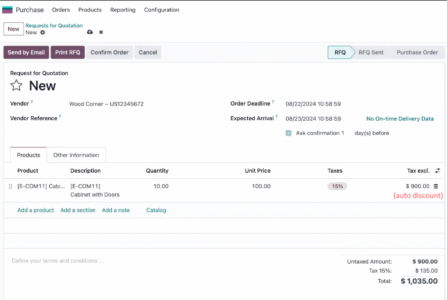Screen dimensions: 447x300
Task: Edit the Ask confirmation days value 1
Action: 343,133
